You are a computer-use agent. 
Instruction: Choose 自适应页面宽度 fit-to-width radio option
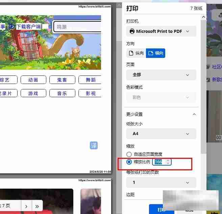click(x=129, y=154)
